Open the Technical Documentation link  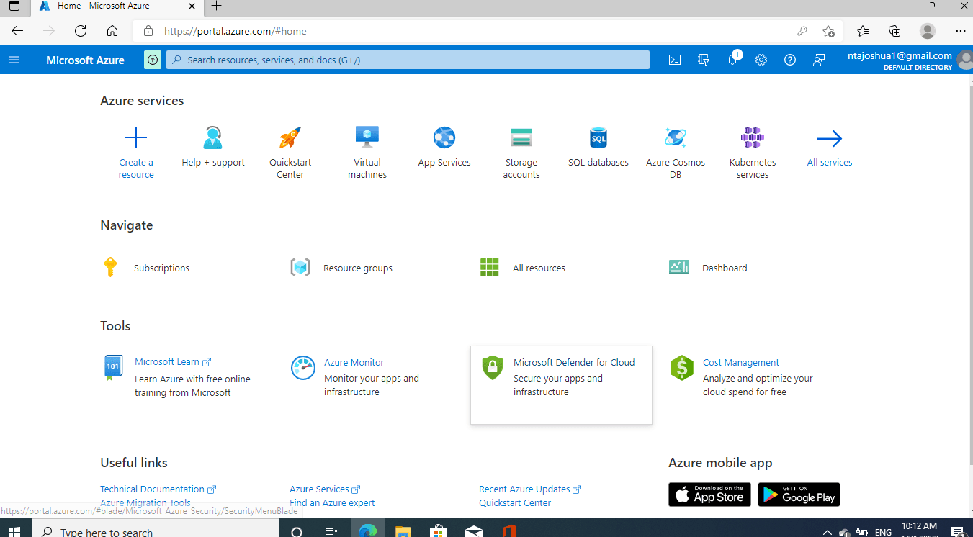click(152, 489)
